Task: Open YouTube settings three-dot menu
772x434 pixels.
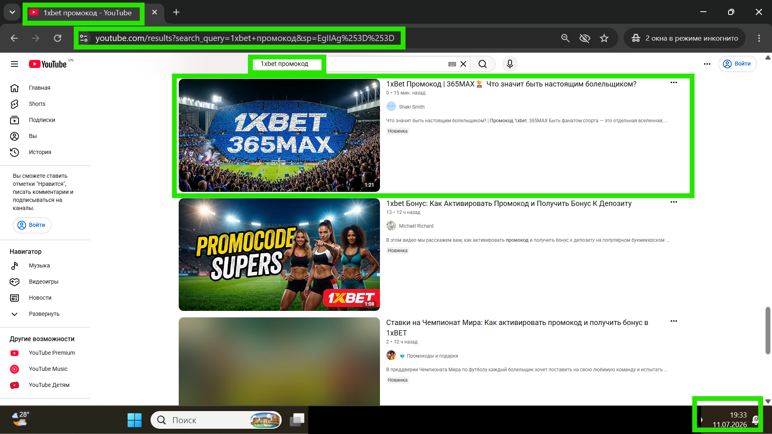Action: click(x=707, y=64)
